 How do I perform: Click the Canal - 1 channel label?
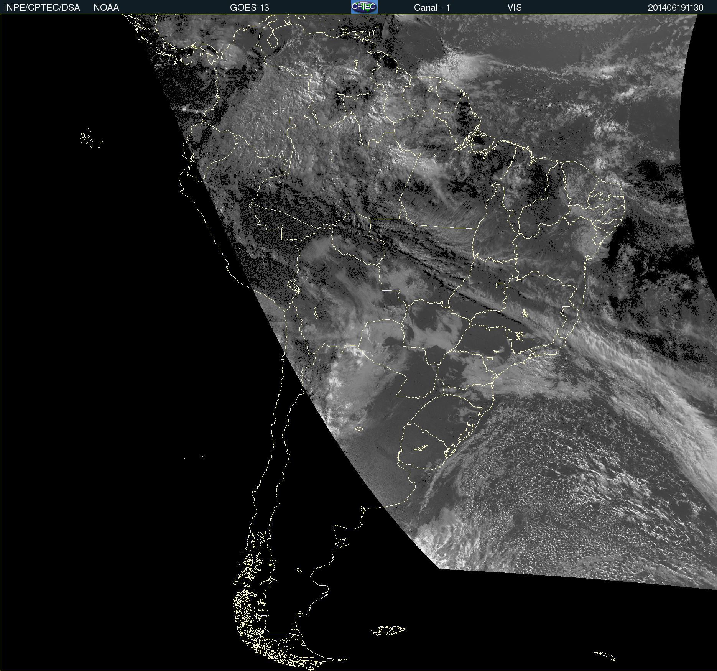[x=432, y=8]
